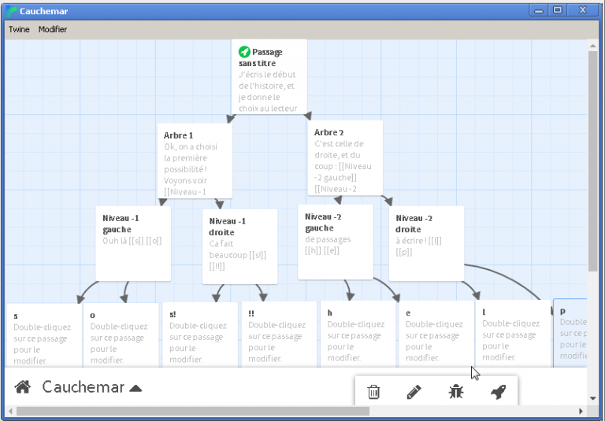Click the scroll left arrow
Viewport: 605px width, 421px height.
click(x=11, y=411)
